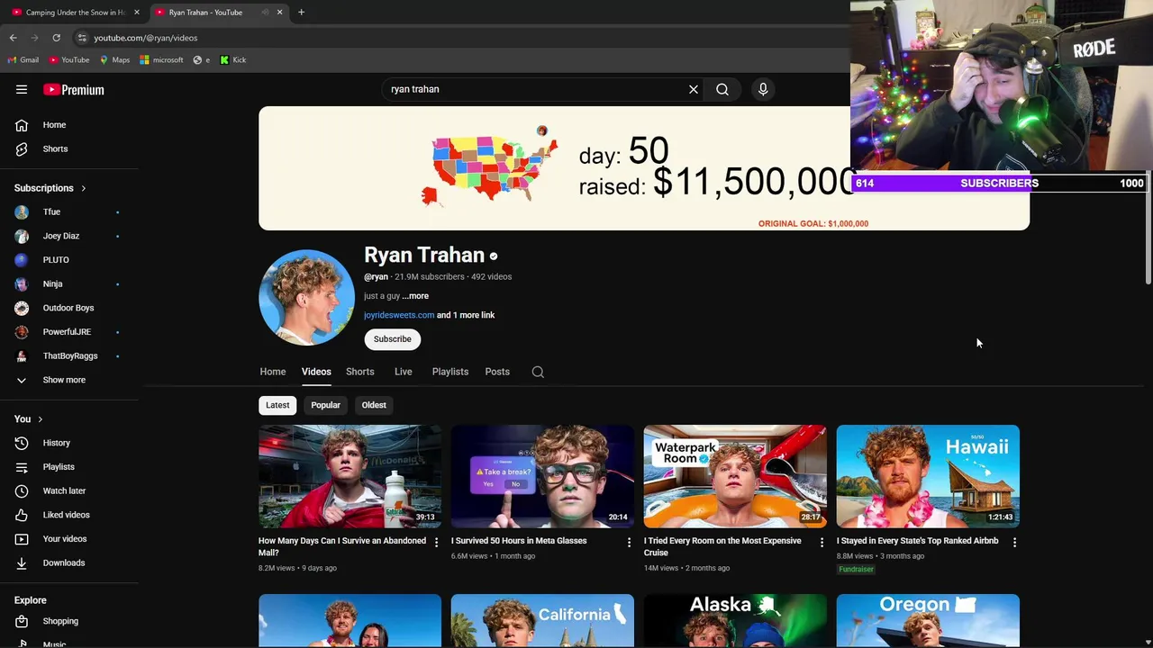Viewport: 1153px width, 648px height.
Task: Open the YouTube guide hamburger menu
Action: point(22,89)
